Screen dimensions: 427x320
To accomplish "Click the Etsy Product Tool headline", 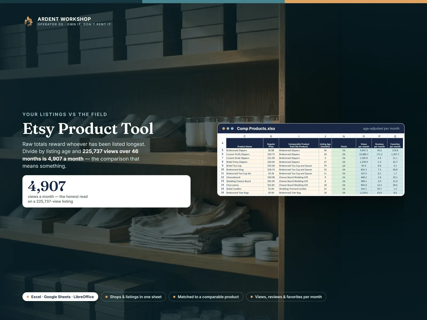I will click(88, 129).
